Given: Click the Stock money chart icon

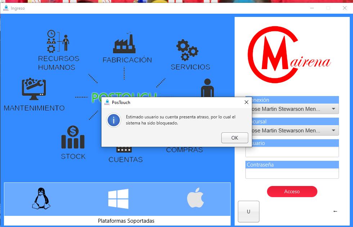Looking at the screenshot, I should pyautogui.click(x=73, y=137).
